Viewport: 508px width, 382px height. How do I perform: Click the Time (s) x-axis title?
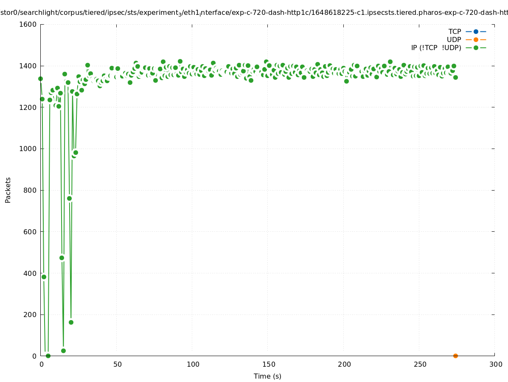click(267, 376)
